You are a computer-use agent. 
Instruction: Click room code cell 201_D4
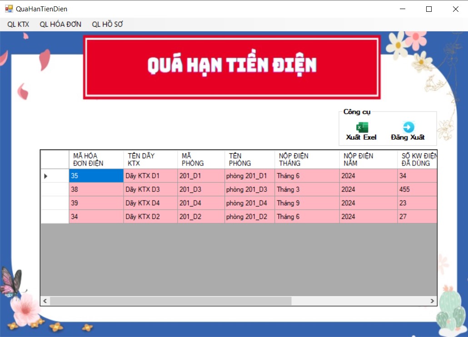point(201,203)
